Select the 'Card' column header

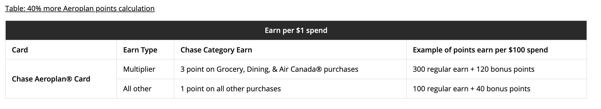(x=61, y=50)
